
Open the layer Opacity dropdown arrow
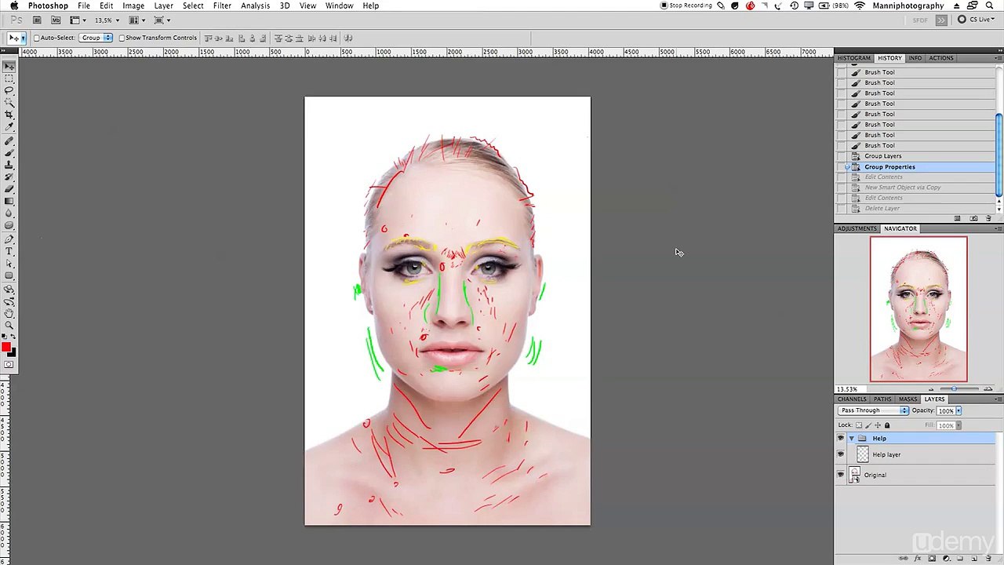click(x=959, y=410)
